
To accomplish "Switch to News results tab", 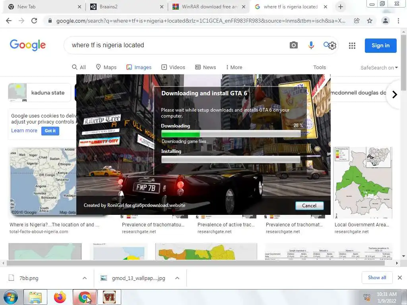I will [205, 67].
